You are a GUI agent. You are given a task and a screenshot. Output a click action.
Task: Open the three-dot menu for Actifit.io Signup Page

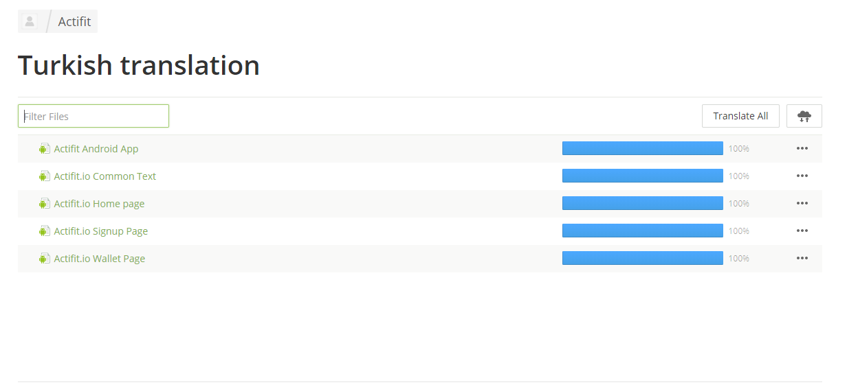click(802, 231)
